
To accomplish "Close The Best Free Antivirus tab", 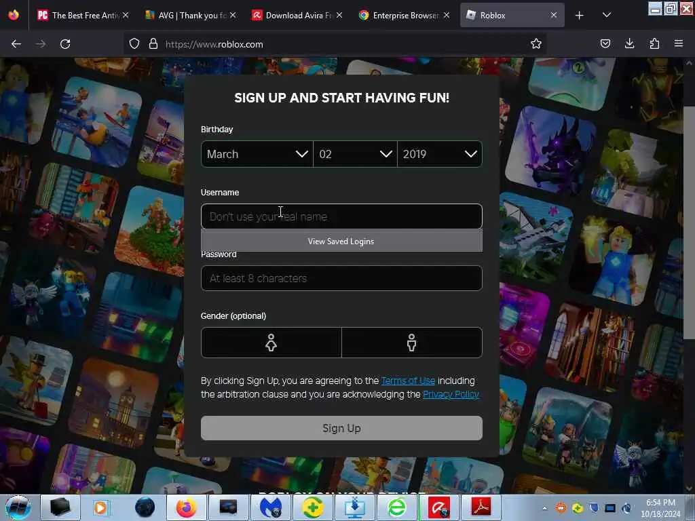I will pyautogui.click(x=126, y=16).
